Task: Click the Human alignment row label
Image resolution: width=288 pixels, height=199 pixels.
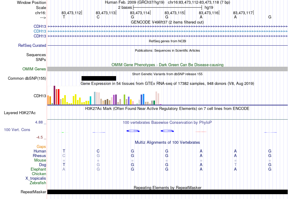Action: [x=40, y=151]
